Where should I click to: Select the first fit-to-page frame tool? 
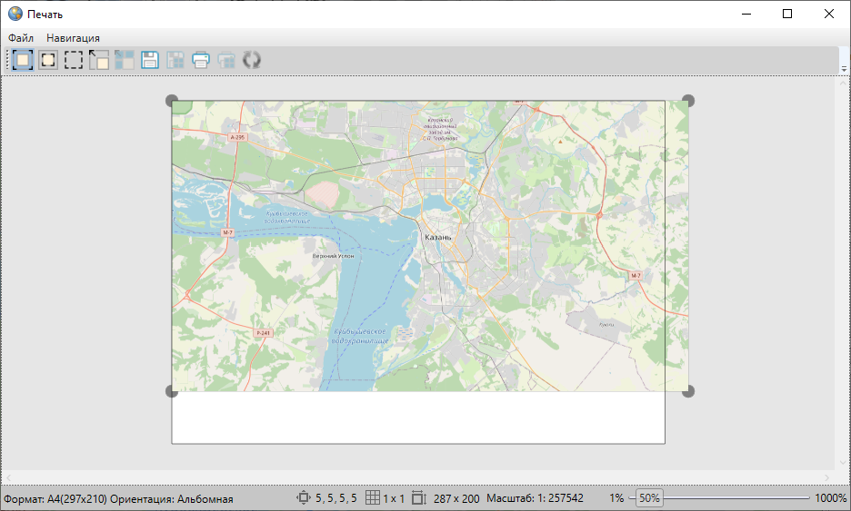click(x=23, y=60)
